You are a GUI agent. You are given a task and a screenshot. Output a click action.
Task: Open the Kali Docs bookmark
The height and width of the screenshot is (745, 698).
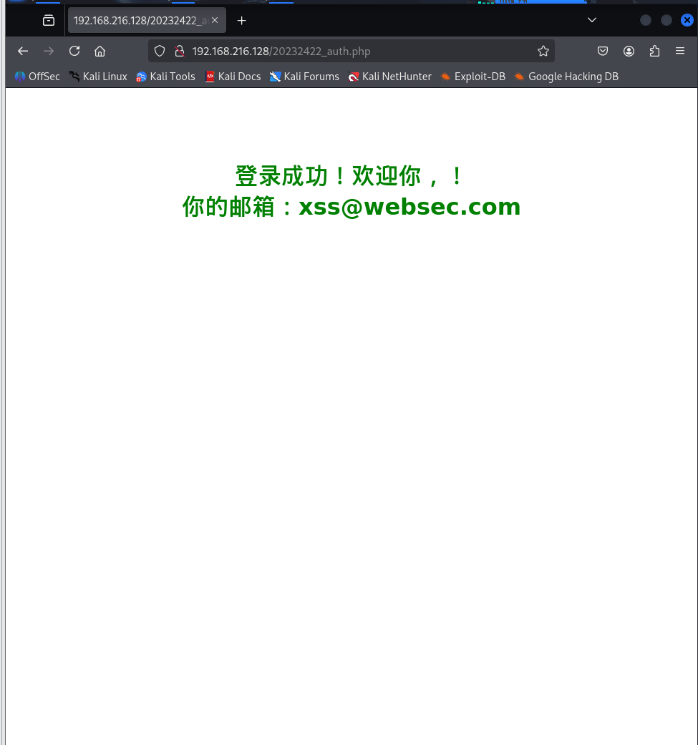pyautogui.click(x=233, y=77)
